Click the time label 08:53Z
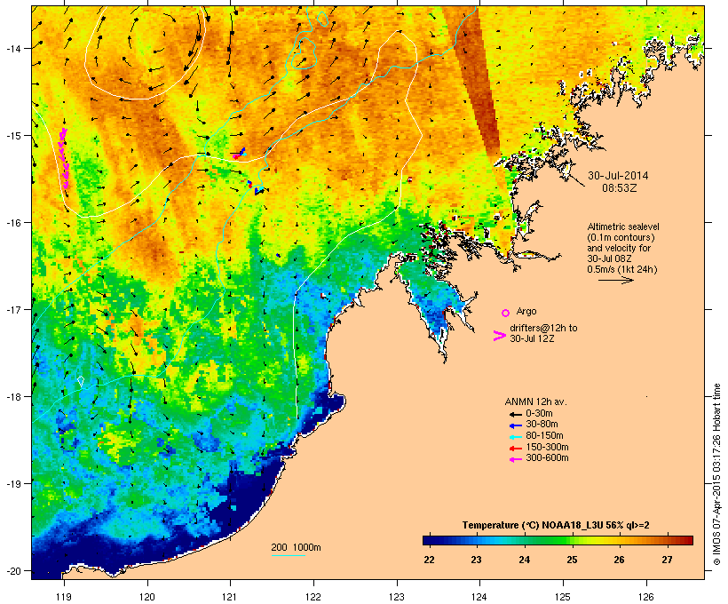Image resolution: width=728 pixels, height=604 pixels. coord(620,188)
